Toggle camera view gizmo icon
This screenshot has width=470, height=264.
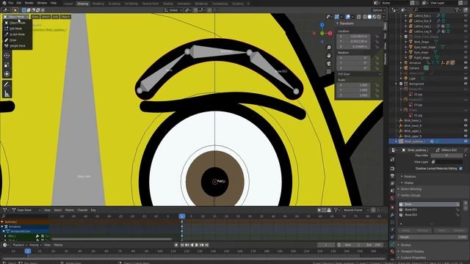coord(329,64)
